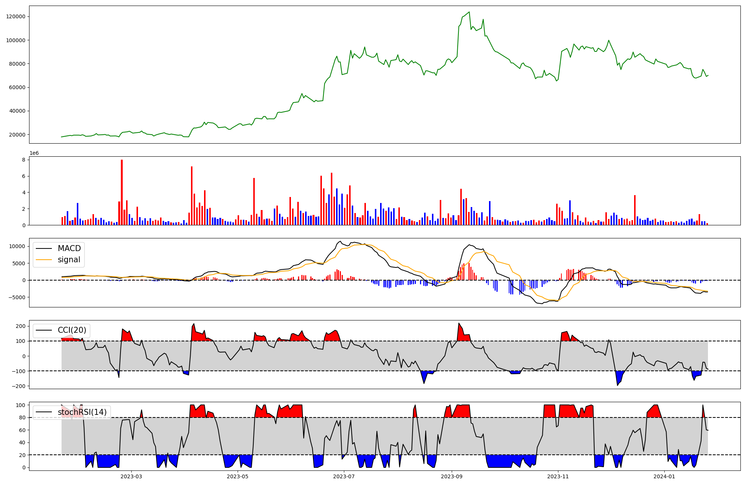
Task: Click the 2023-09 x-axis date label
Action: [452, 476]
